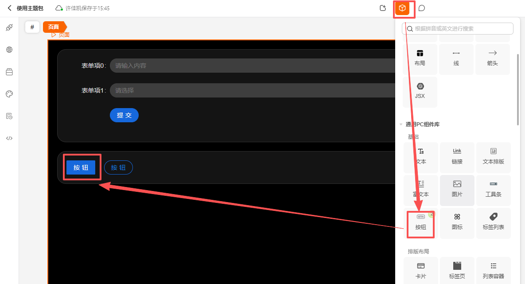
Task: Choose the 按钮 component in the library
Action: coord(420,222)
